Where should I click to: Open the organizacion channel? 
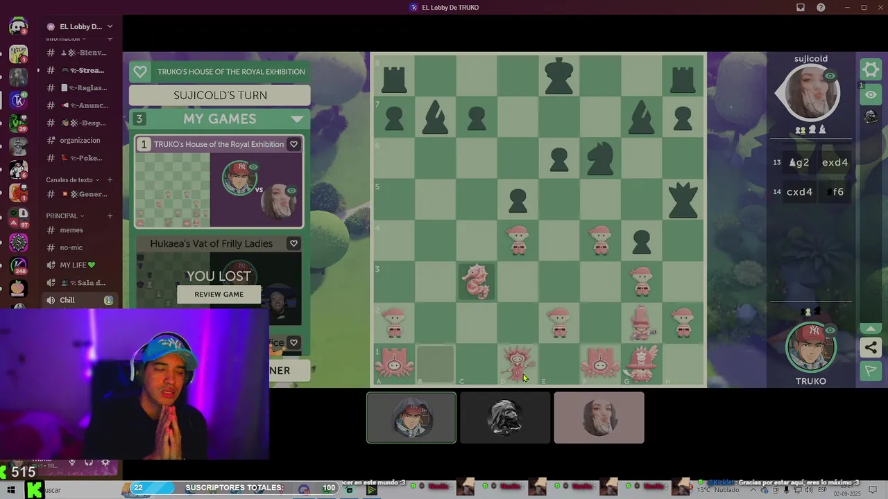tap(79, 140)
